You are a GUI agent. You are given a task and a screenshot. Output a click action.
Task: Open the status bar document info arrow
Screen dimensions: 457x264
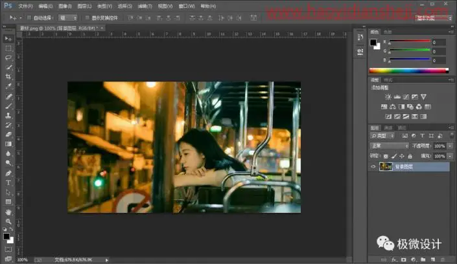tap(107, 260)
